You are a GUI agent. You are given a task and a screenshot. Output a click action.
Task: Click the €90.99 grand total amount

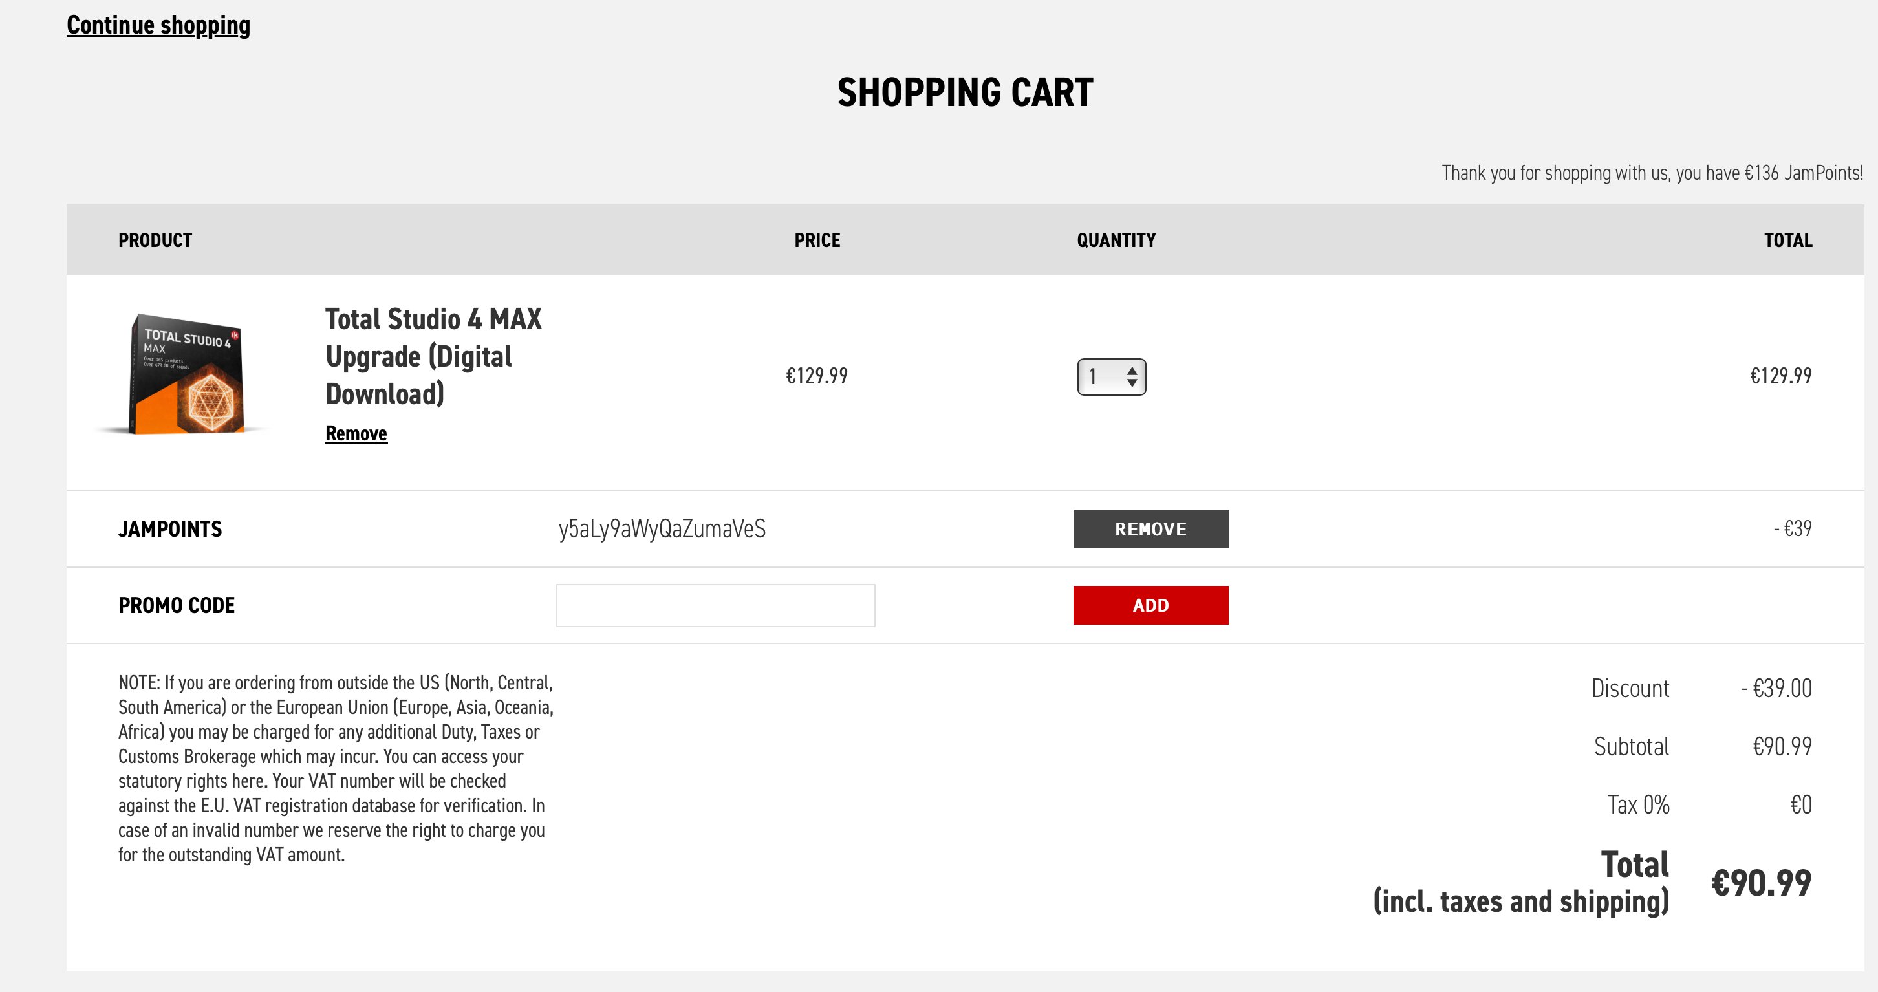click(x=1760, y=883)
